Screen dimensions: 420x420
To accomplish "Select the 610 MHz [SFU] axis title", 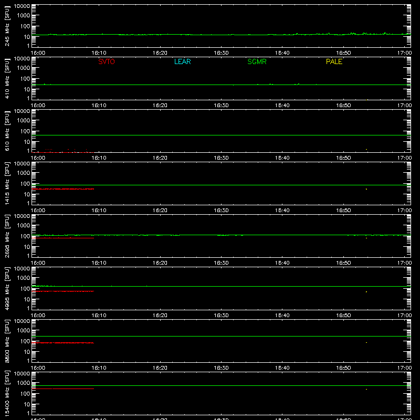I will pos(7,131).
